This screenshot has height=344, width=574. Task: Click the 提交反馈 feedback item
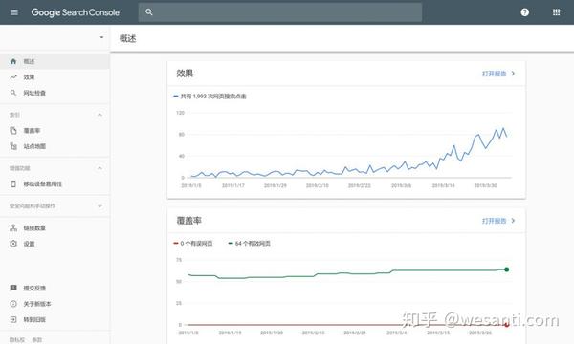55,288
